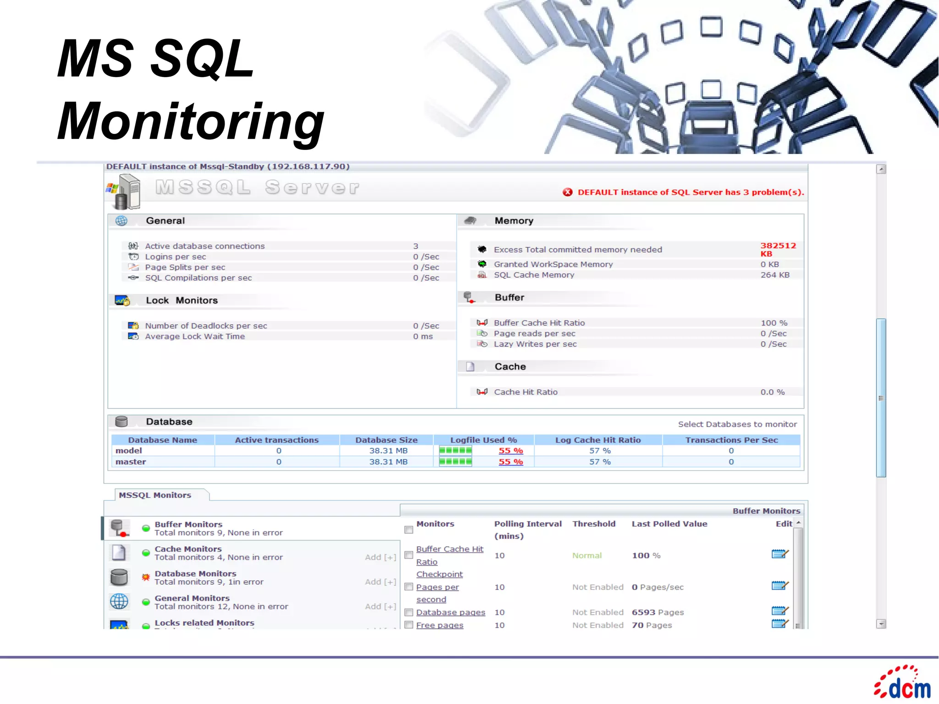Screen dimensions: 939x704
Task: Click the Average Lock Wait Time icon
Action: (133, 336)
